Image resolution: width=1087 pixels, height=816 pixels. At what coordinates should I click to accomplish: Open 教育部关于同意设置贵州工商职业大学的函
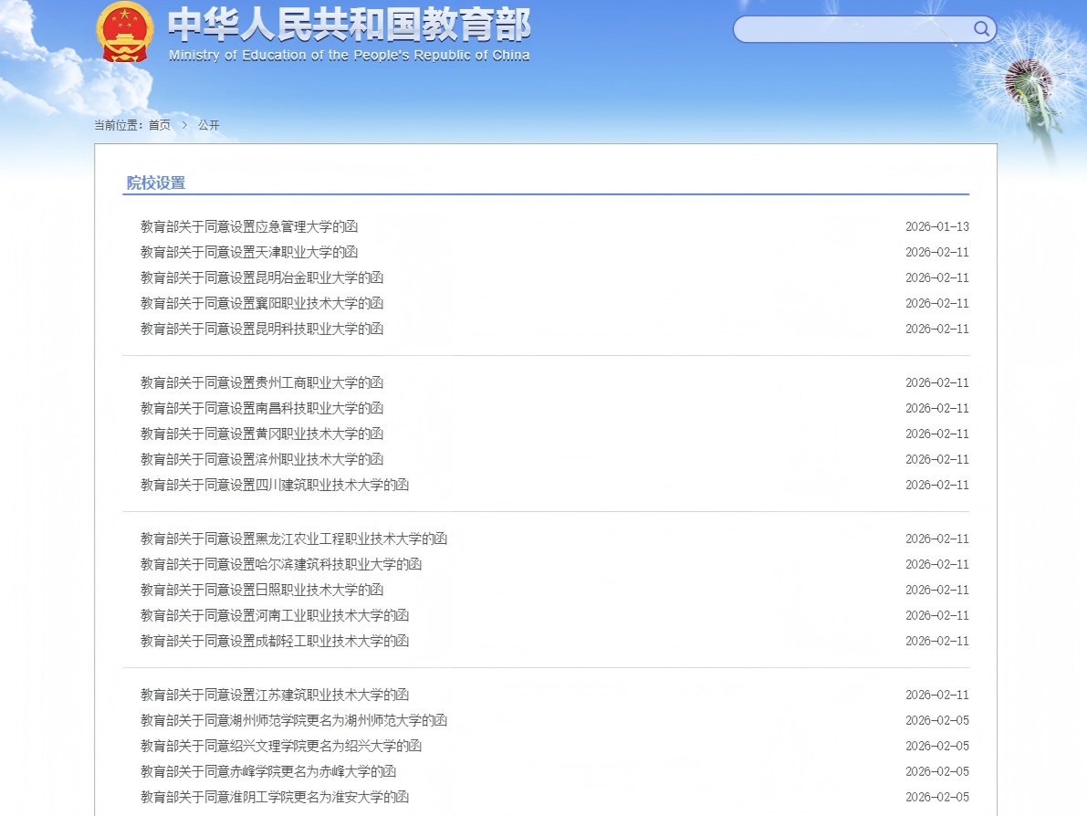pyautogui.click(x=262, y=382)
